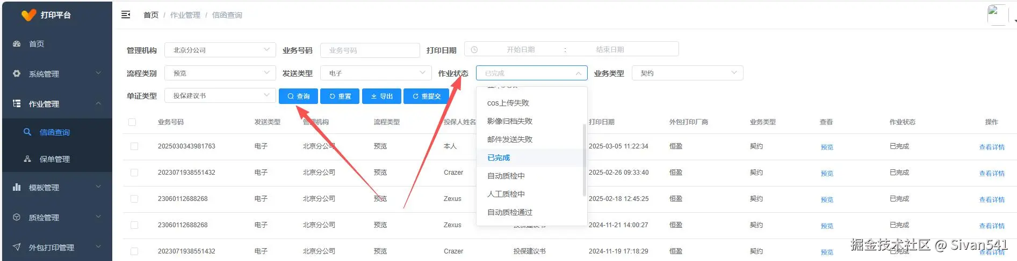The height and width of the screenshot is (261, 1017).
Task: Click 首页 in the breadcrumb
Action: pos(151,15)
